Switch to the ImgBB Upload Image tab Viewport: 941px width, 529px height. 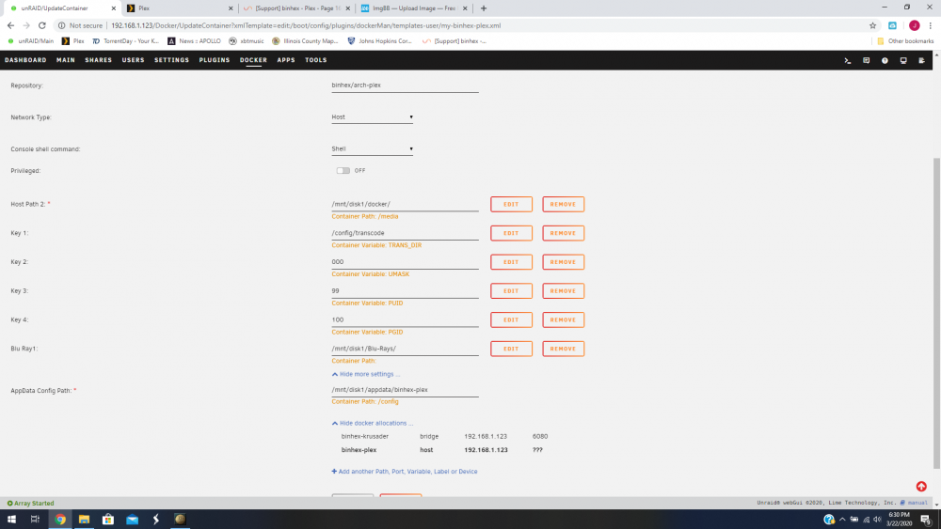(x=414, y=8)
